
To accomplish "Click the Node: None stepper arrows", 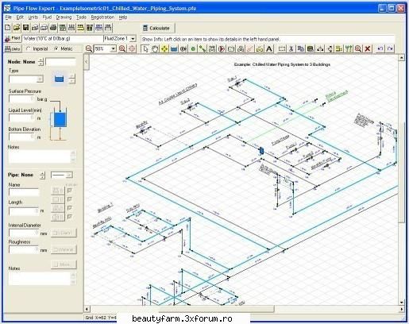I will coord(41,62).
